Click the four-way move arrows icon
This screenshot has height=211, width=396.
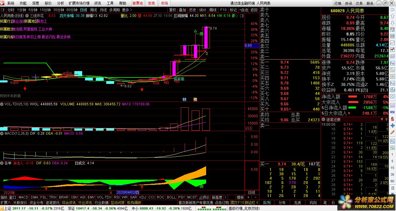393,126
